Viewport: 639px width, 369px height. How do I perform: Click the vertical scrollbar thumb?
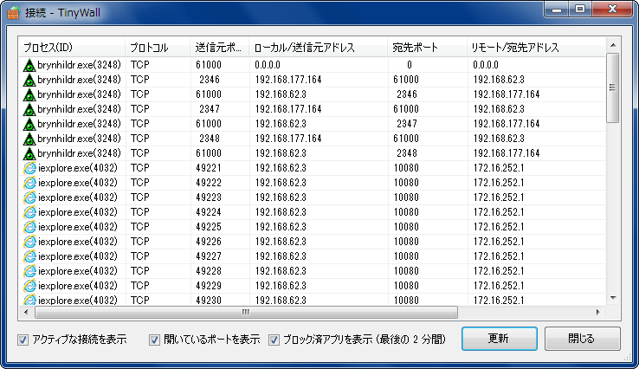point(612,87)
